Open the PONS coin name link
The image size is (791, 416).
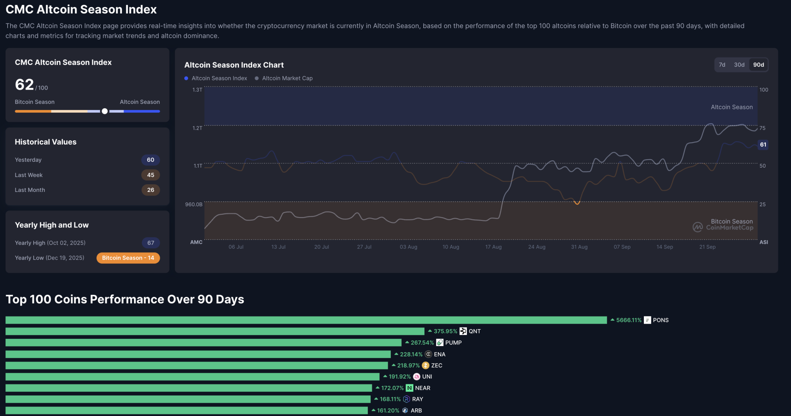tap(660, 320)
